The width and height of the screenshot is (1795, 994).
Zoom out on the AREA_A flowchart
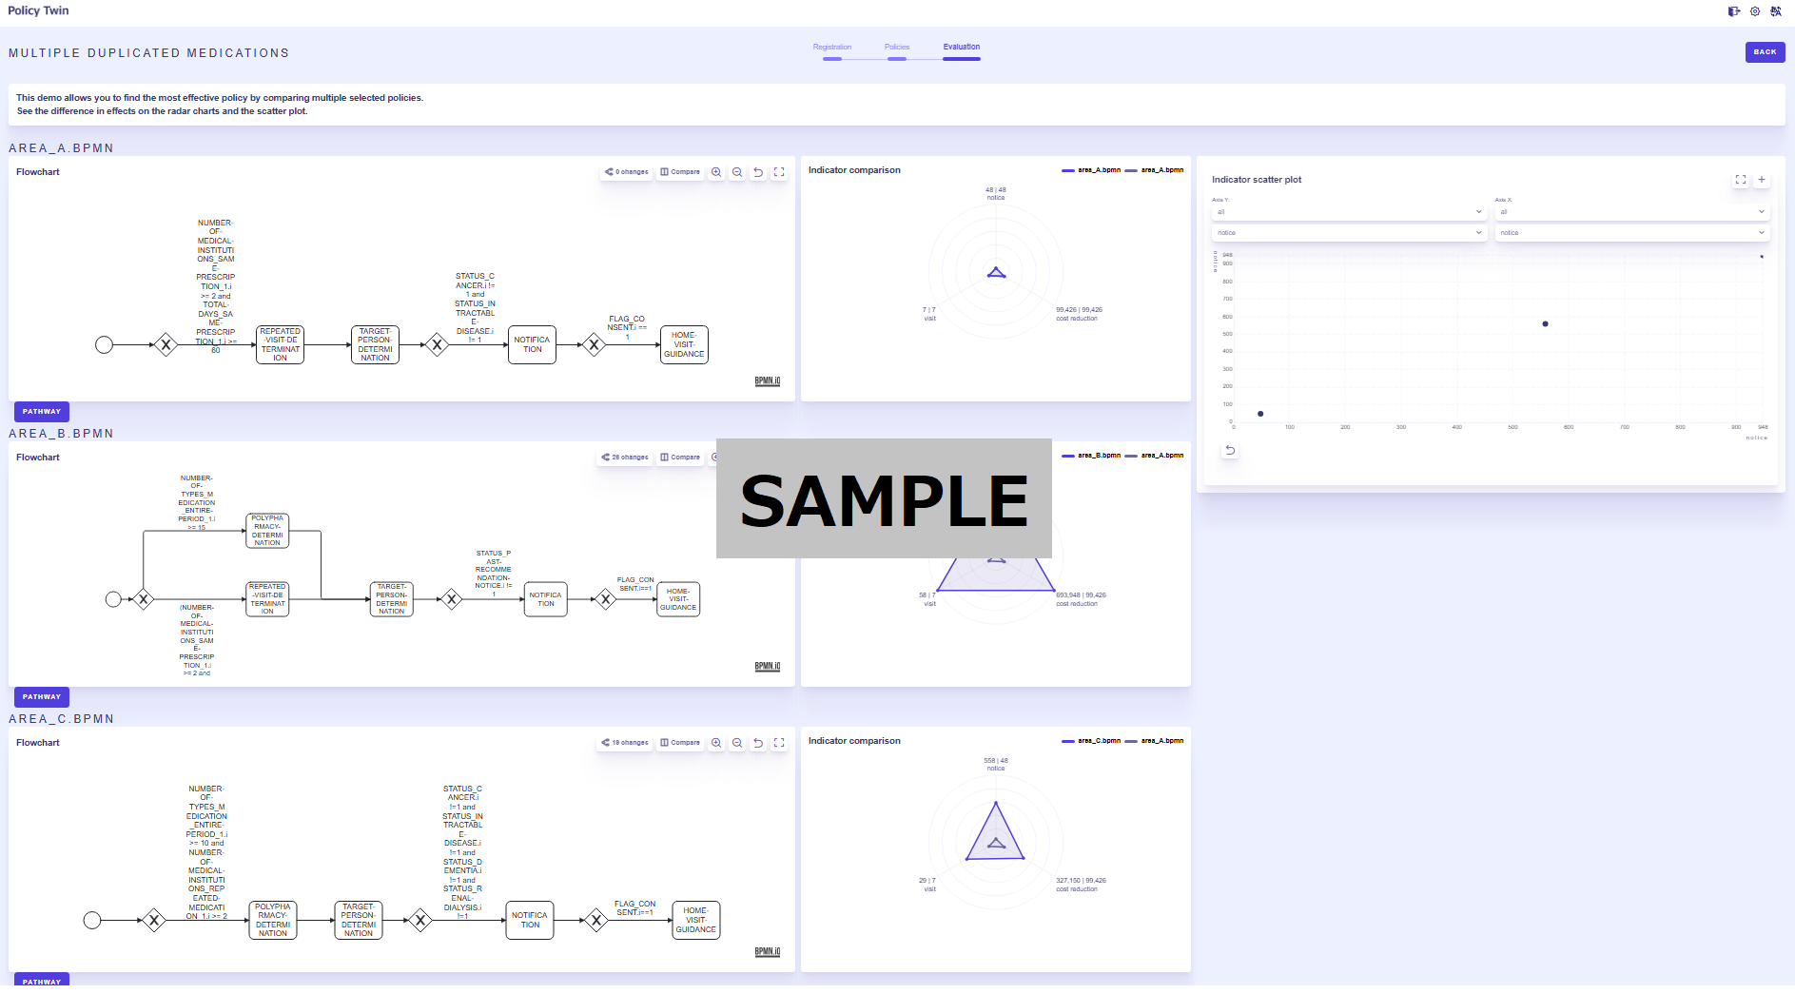click(x=737, y=172)
